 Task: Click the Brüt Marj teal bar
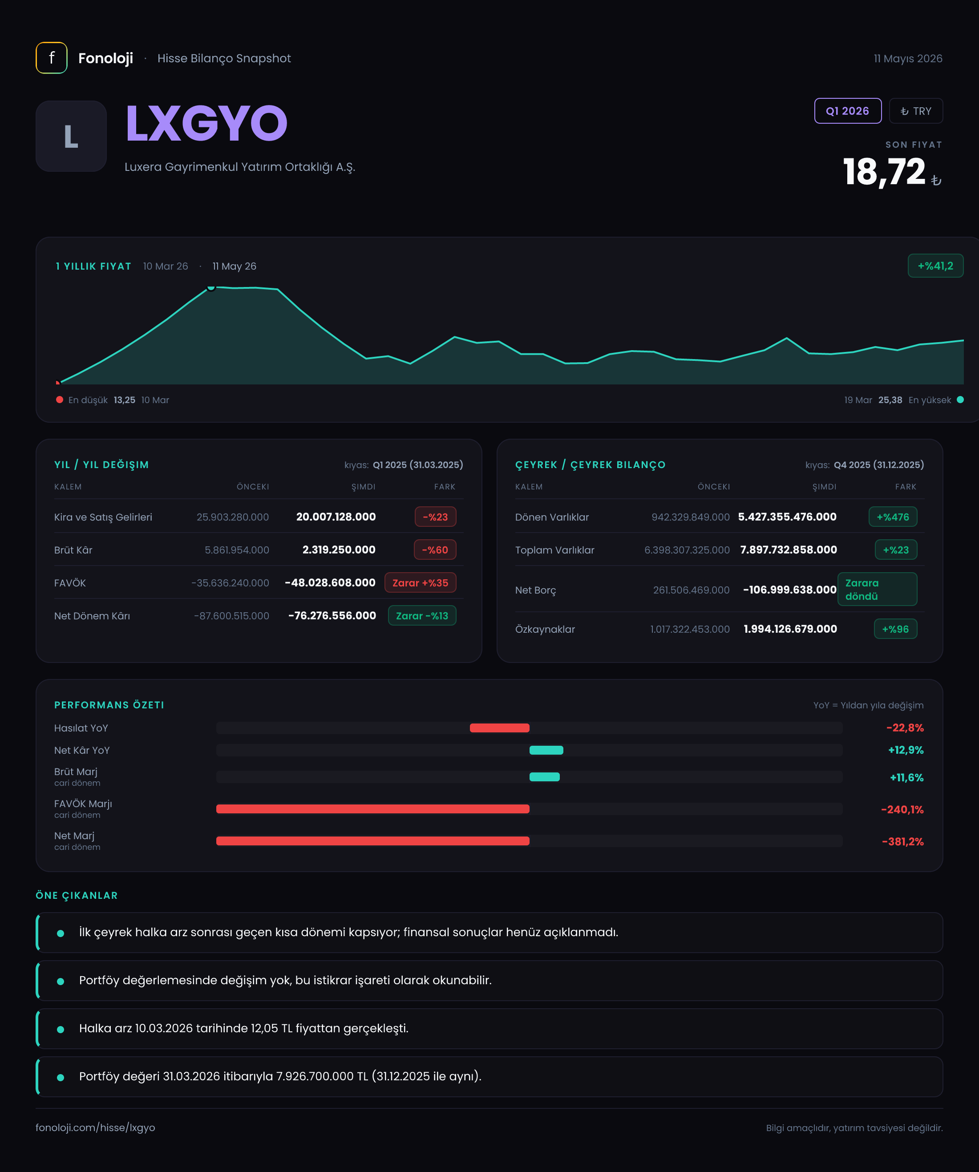545,777
